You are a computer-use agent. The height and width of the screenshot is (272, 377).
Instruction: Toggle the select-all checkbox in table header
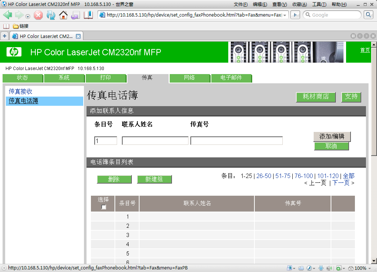pyautogui.click(x=103, y=207)
